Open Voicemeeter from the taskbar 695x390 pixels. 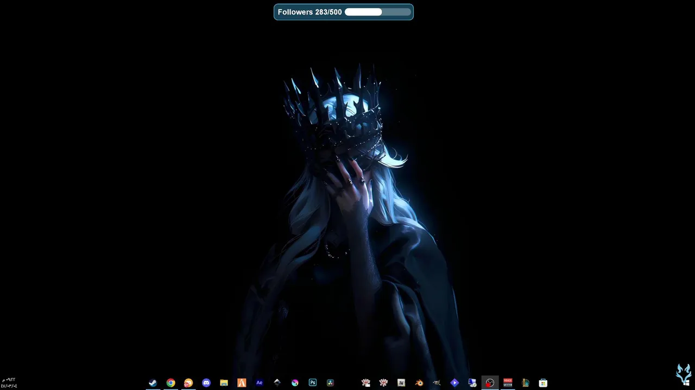click(x=508, y=382)
